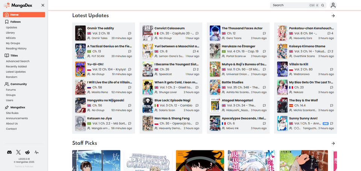The width and height of the screenshot is (361, 171).
Task: Open comments icon for Yu-Gi-Oh!
Action: point(130,69)
